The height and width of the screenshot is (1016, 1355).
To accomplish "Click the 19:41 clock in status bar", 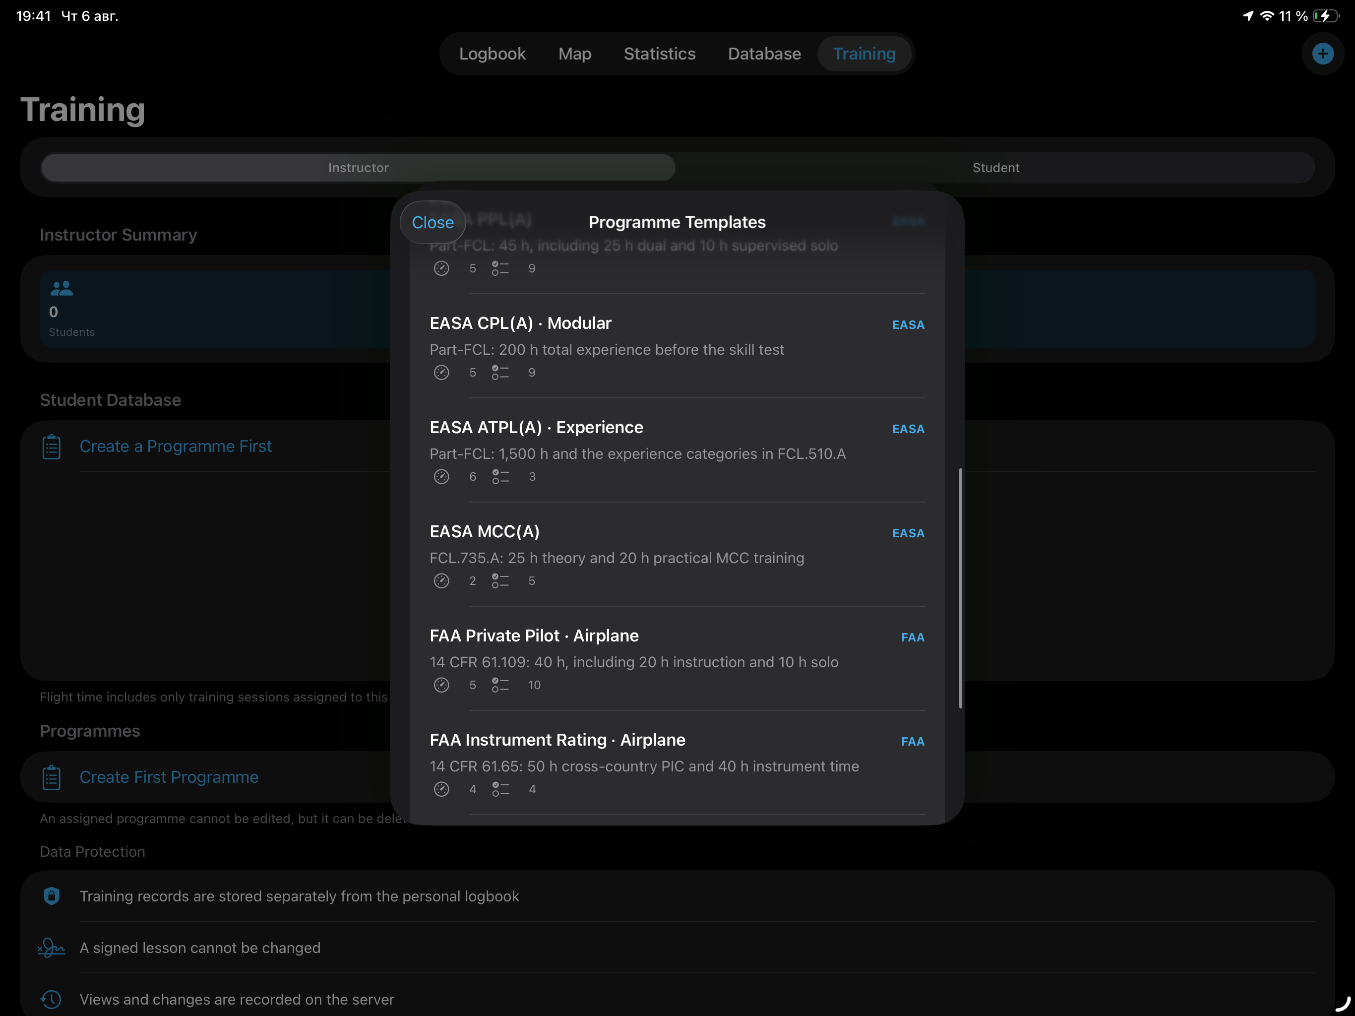I will click(x=33, y=16).
